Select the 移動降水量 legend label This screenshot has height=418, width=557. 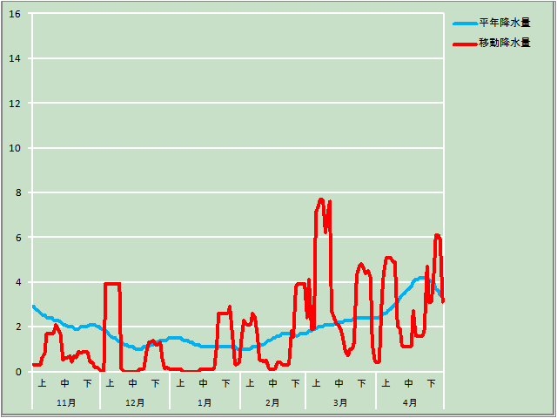(505, 43)
